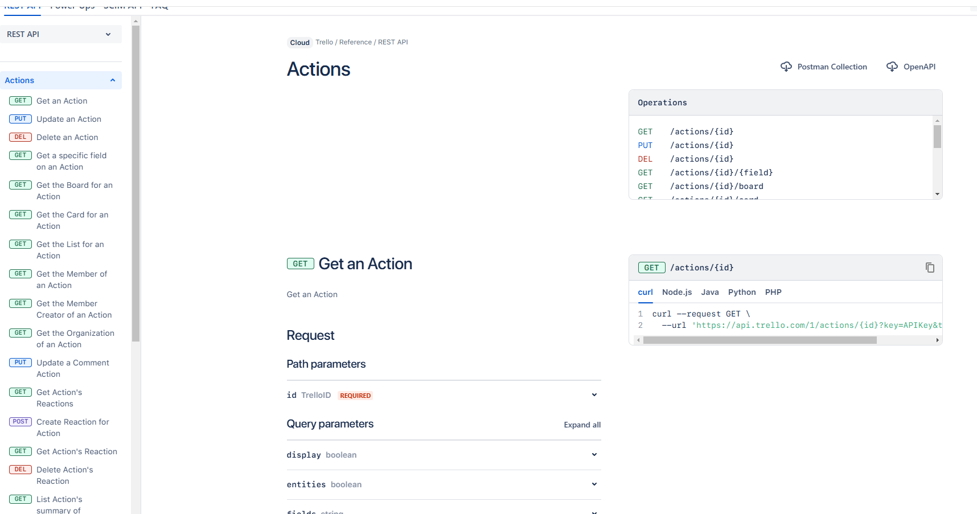Switch to the Node.js code tab
This screenshot has height=514, width=977.
[x=677, y=292]
